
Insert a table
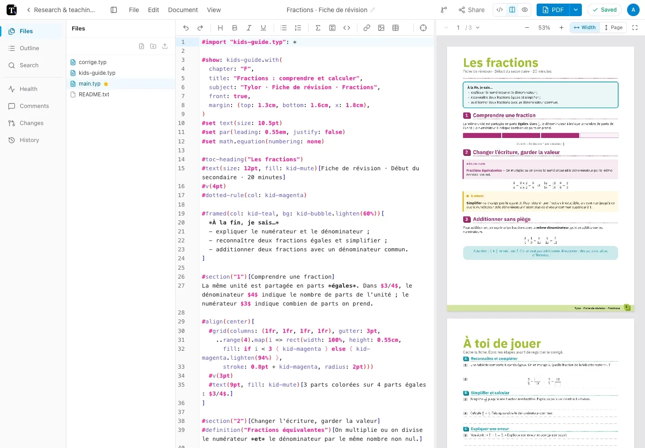tap(396, 28)
